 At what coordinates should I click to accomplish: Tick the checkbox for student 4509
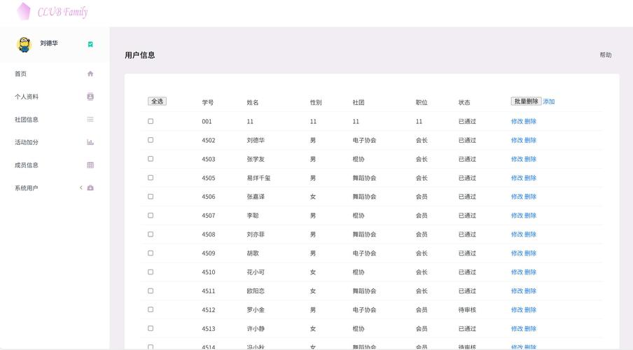click(x=151, y=253)
